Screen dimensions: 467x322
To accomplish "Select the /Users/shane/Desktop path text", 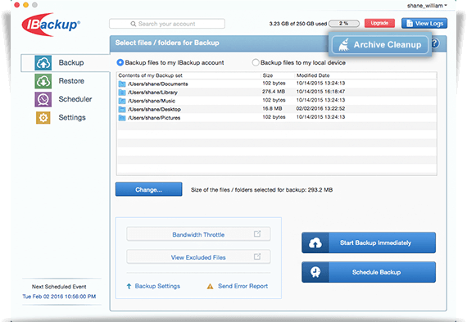I will tap(154, 109).
